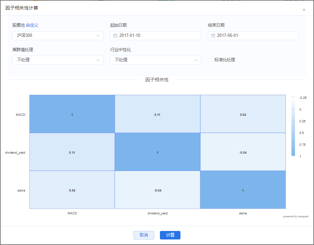
Task: Close the 因子相关性计算 dialog
Action: coord(304,10)
